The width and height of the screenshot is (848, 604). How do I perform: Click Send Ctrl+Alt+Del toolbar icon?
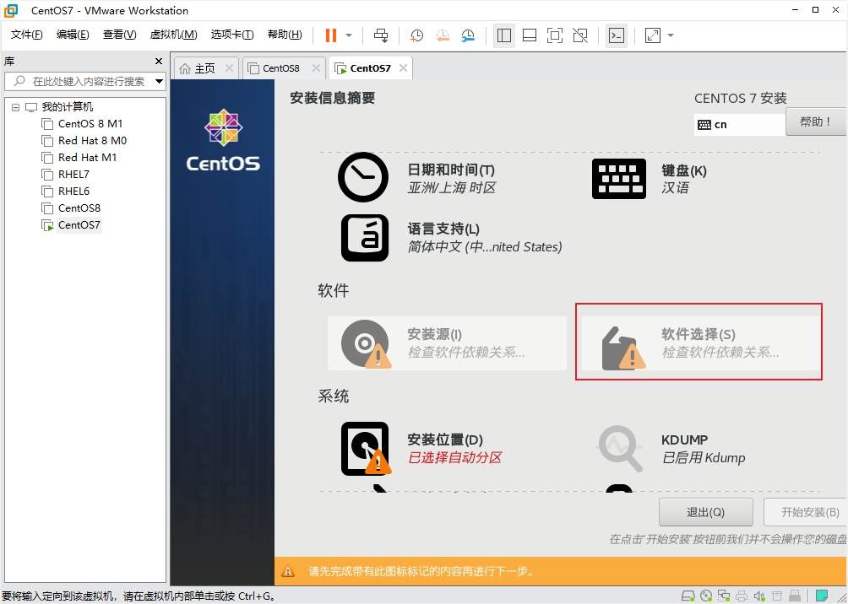[381, 35]
